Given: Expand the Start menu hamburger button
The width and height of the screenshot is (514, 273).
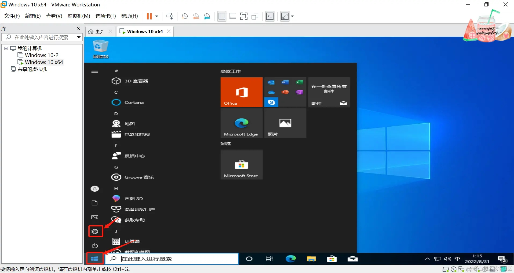Looking at the screenshot, I should tap(95, 71).
